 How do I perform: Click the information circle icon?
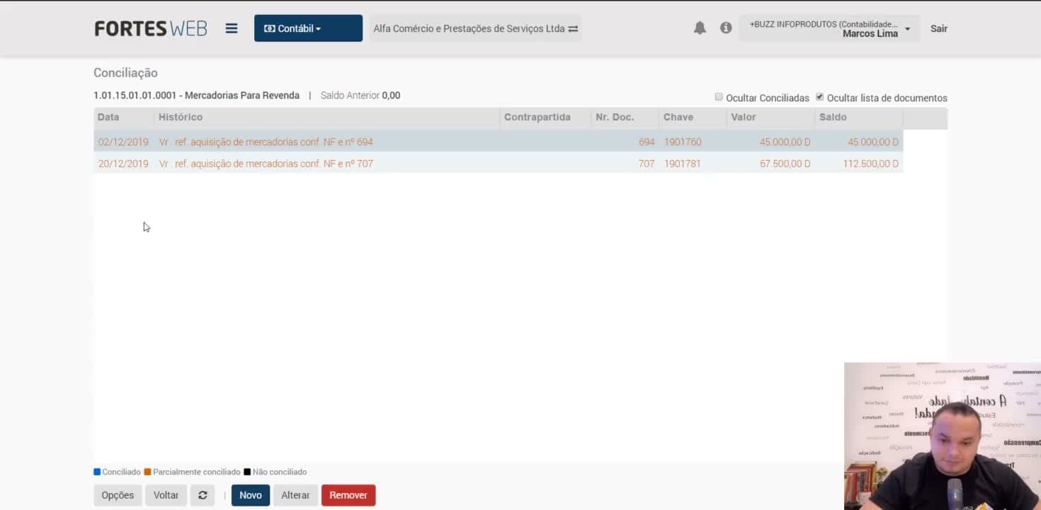(726, 28)
